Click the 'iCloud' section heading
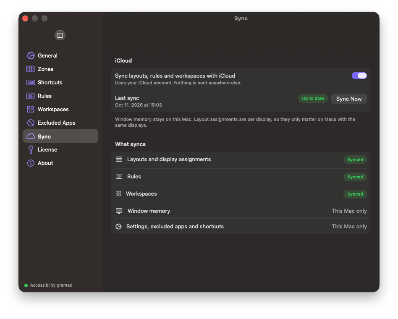Screen dimensions: 398x319 point(123,61)
